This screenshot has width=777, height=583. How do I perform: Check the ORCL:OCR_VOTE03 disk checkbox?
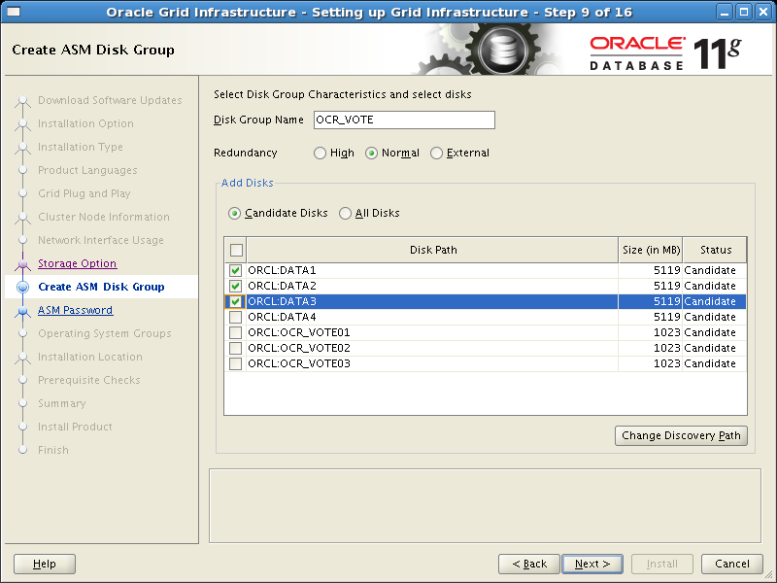tap(235, 363)
